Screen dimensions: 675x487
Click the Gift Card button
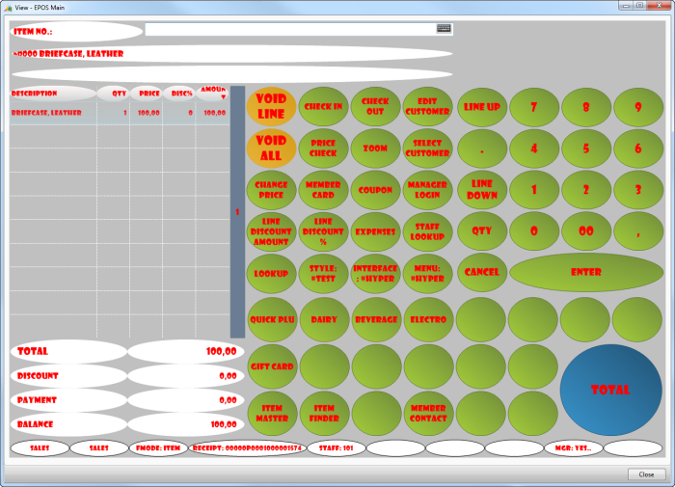271,366
